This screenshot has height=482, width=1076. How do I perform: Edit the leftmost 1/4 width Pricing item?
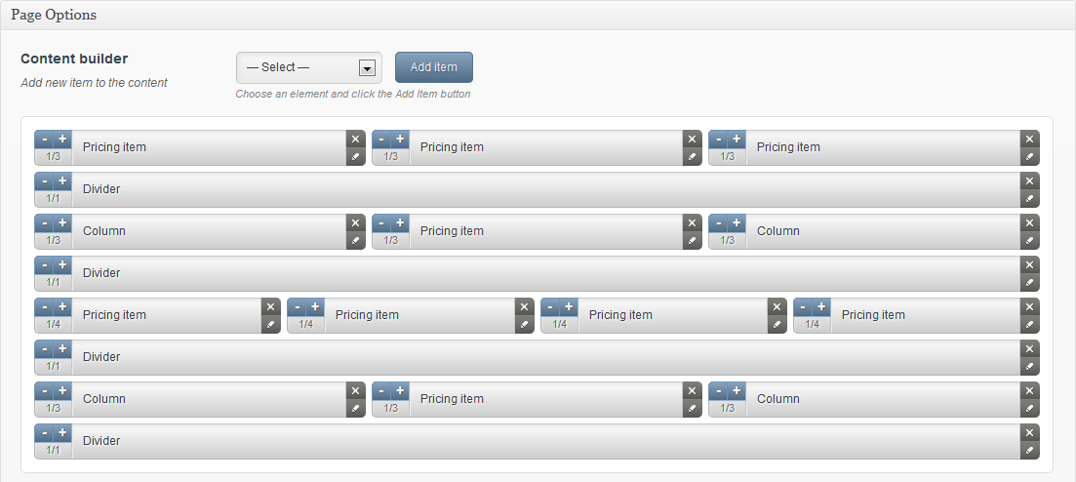tap(270, 325)
